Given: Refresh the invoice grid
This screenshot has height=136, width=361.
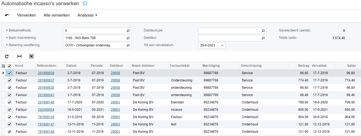Looking at the screenshot, I should click(7, 56).
